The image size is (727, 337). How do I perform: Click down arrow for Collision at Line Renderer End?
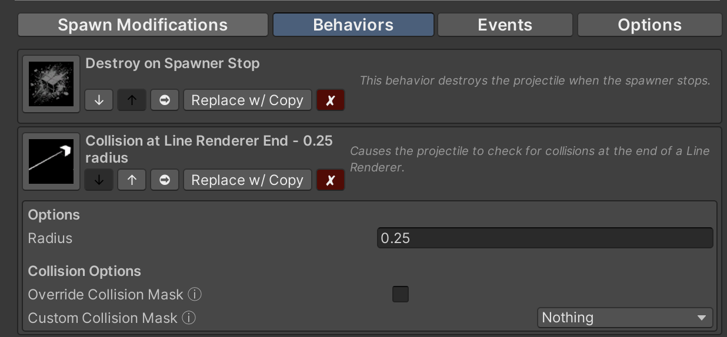[x=99, y=180]
